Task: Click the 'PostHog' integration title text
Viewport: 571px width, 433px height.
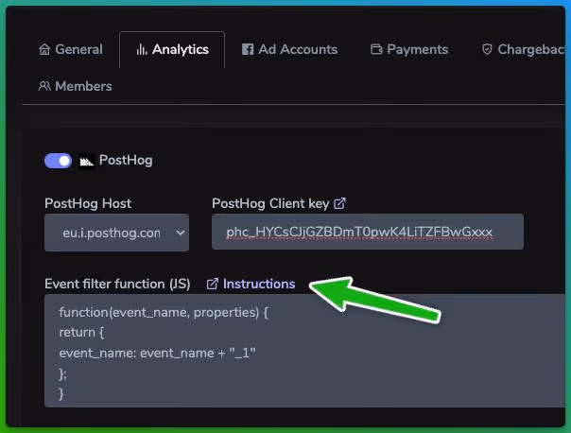Action: (x=126, y=160)
